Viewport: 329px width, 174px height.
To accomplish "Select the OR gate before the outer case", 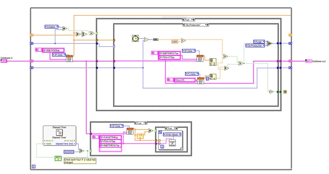I will pyautogui.click(x=92, y=33).
